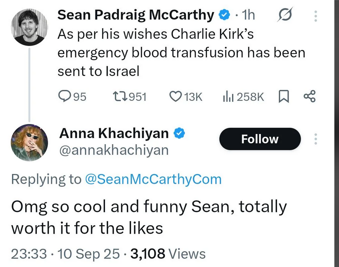Click Anna Khachiyan's blue verified badge
The height and width of the screenshot is (267, 339).
point(179,133)
